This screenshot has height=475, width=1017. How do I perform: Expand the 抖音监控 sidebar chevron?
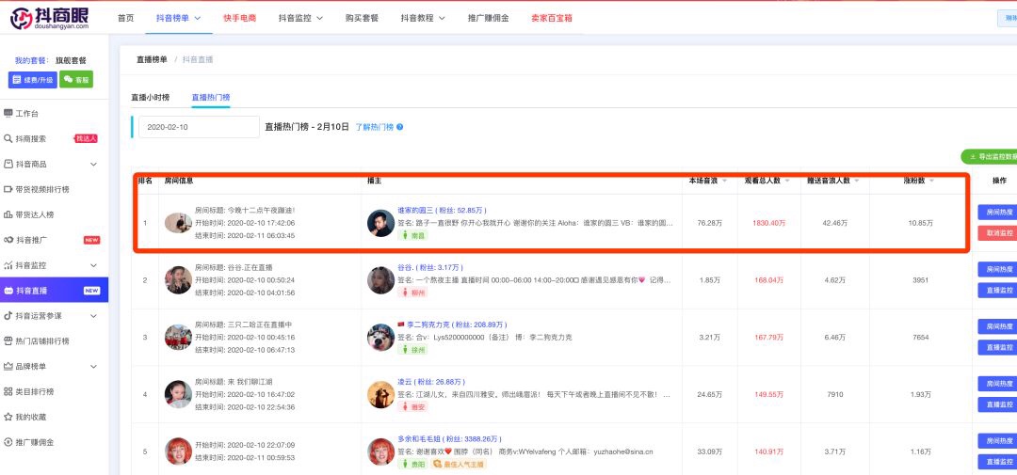pos(93,265)
